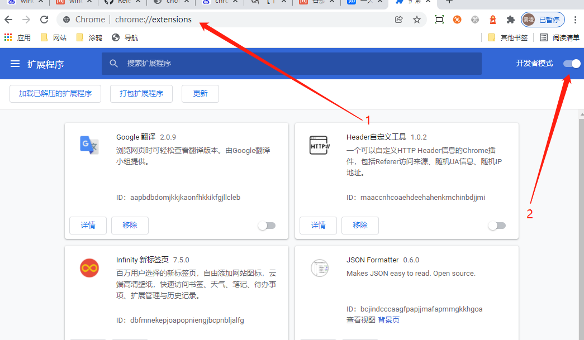The height and width of the screenshot is (340, 584).
Task: Open the puzzle-piece extensions menu
Action: coord(510,20)
